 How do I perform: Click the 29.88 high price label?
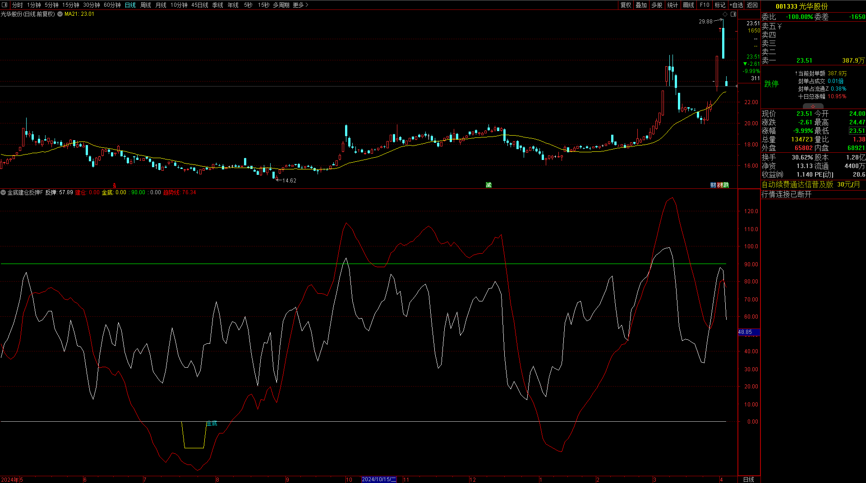click(x=706, y=21)
